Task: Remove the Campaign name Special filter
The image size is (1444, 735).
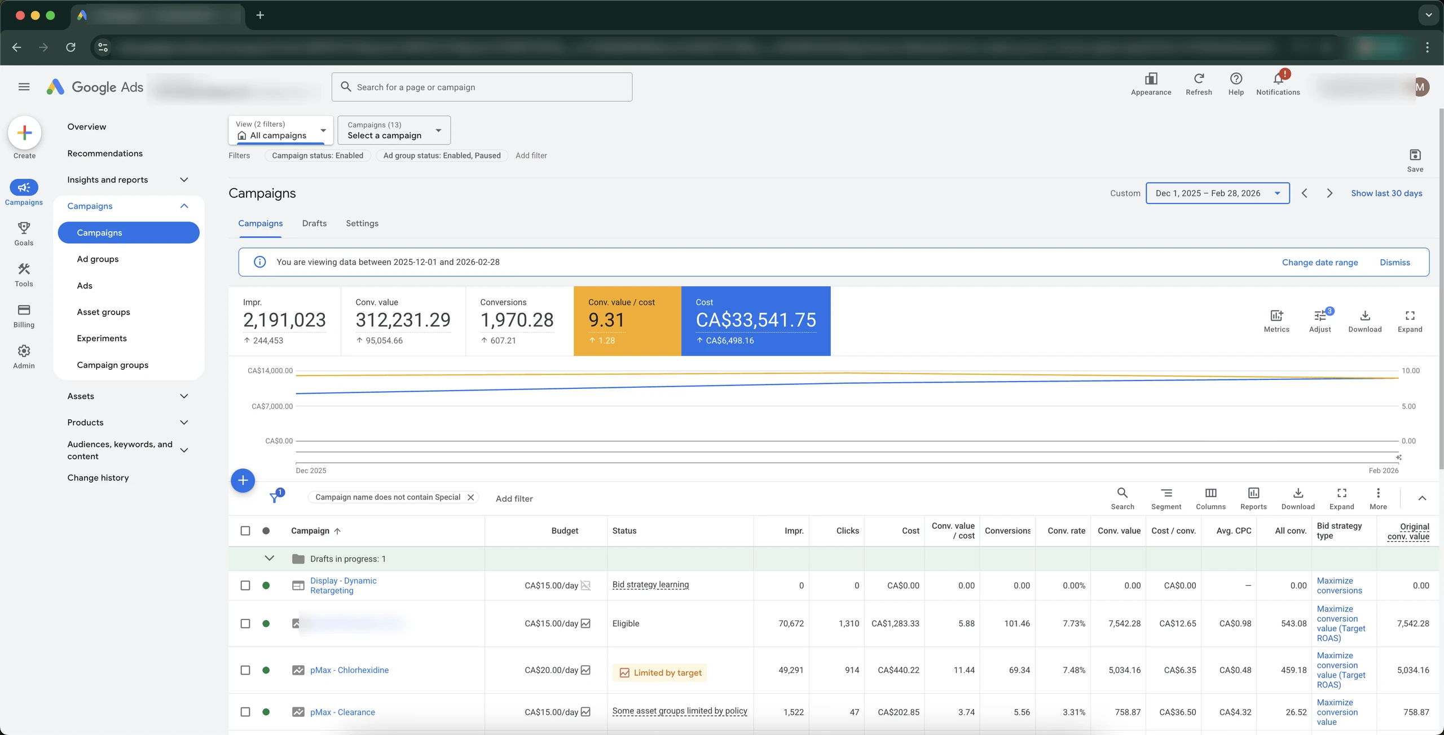Action: point(470,497)
